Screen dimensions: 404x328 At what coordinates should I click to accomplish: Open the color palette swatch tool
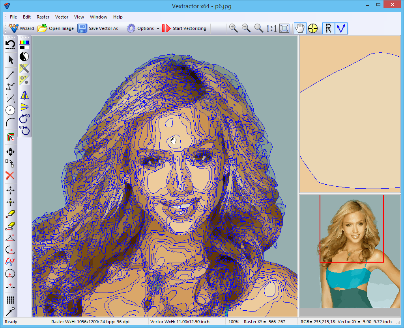coord(24,44)
